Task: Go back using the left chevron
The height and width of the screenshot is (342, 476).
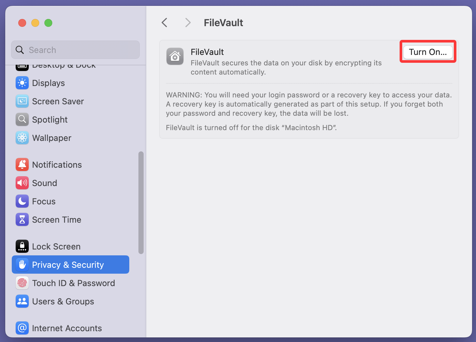Action: (x=165, y=23)
